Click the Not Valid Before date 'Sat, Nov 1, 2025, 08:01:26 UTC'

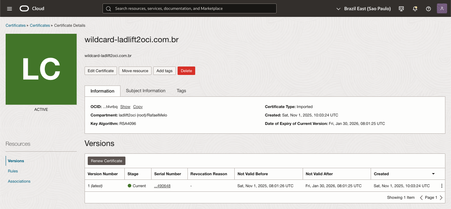[265, 186]
